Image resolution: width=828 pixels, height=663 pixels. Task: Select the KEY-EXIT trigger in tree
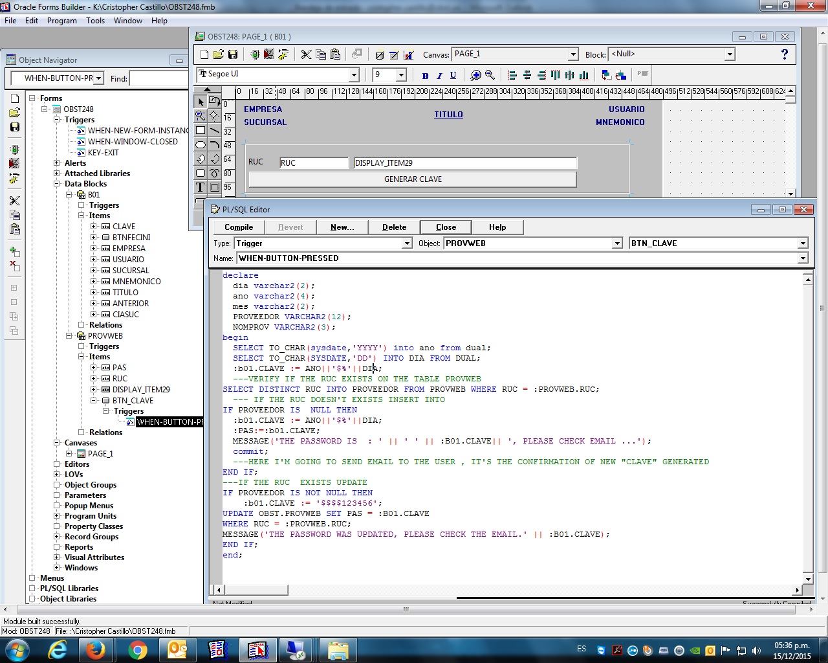pyautogui.click(x=103, y=153)
